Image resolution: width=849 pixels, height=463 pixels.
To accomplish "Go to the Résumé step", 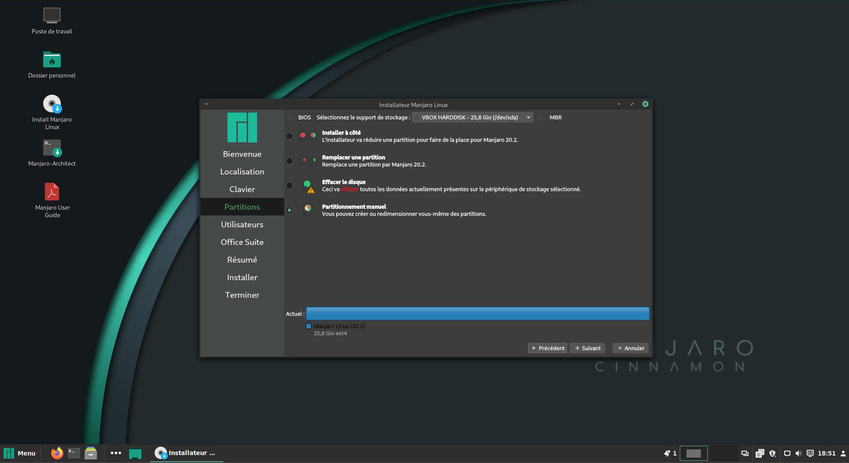I will pyautogui.click(x=242, y=260).
